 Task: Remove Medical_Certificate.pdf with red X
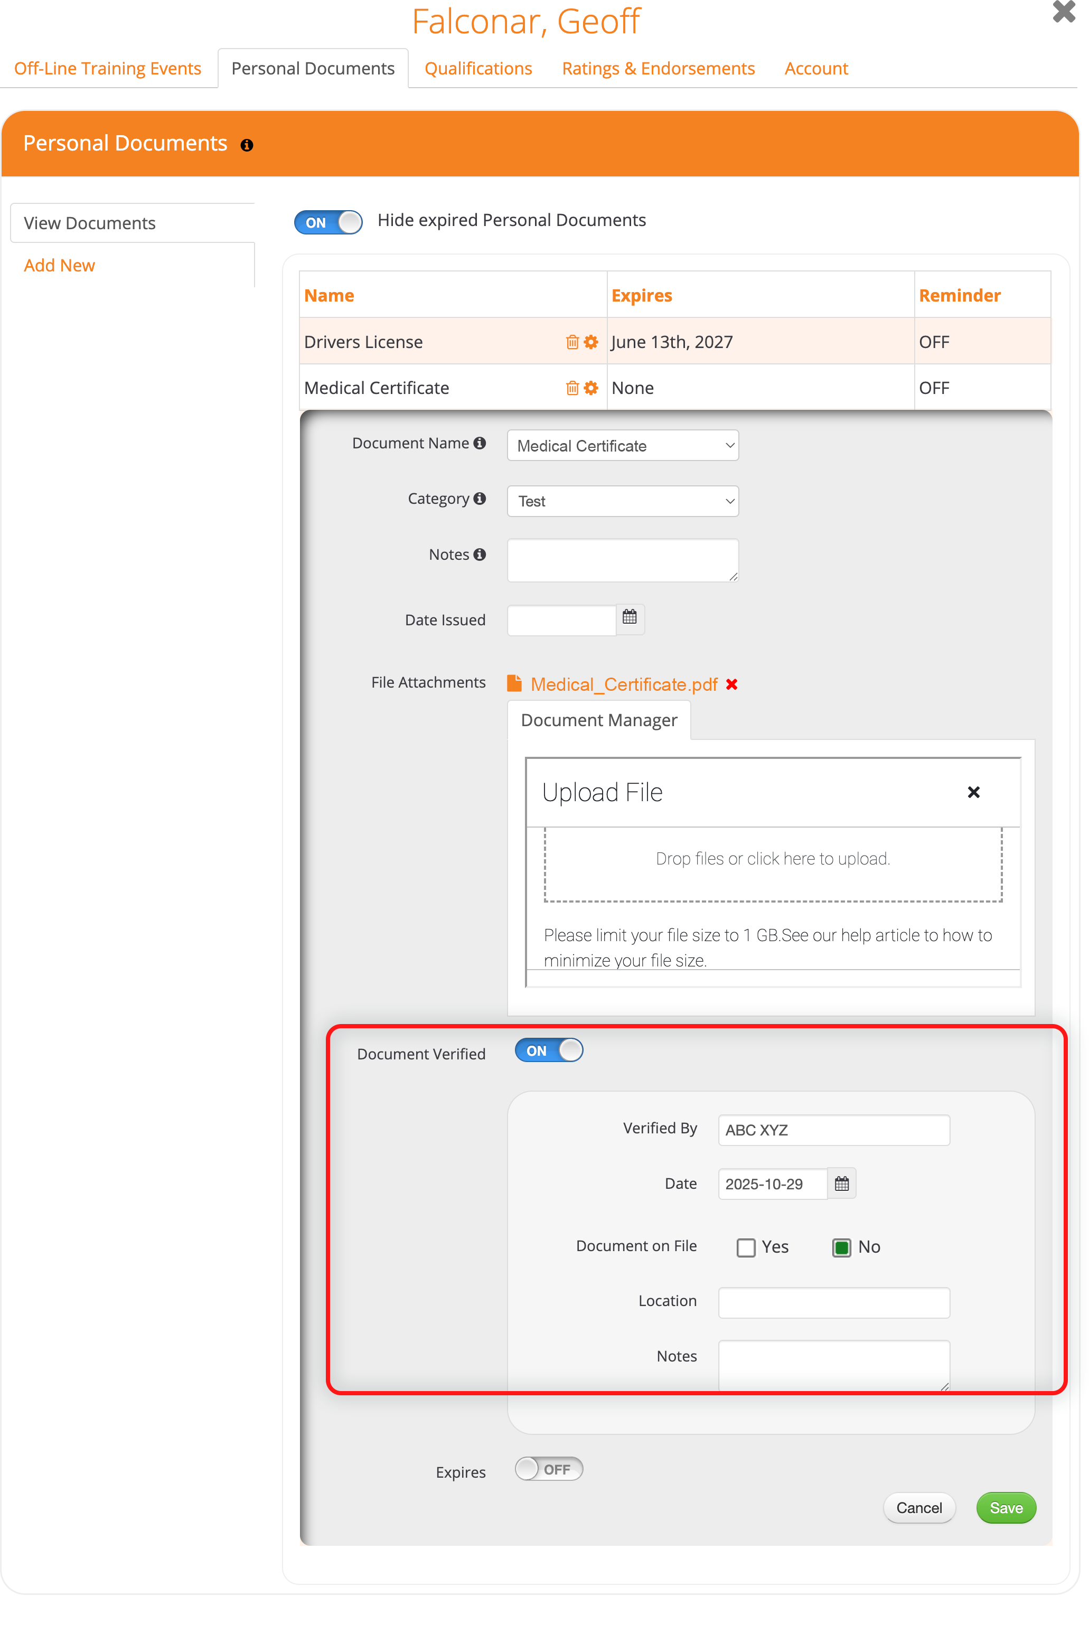coord(731,684)
